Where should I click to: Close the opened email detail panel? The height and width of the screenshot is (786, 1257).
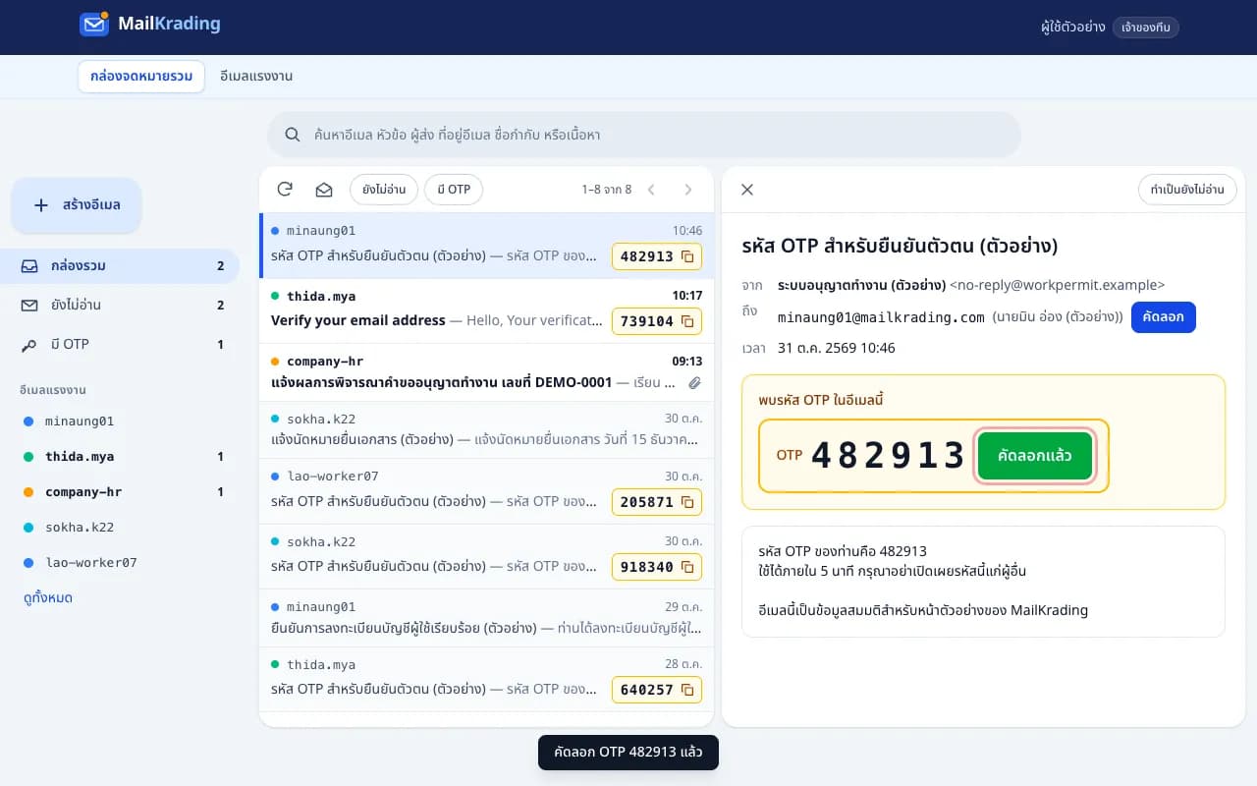coord(747,190)
